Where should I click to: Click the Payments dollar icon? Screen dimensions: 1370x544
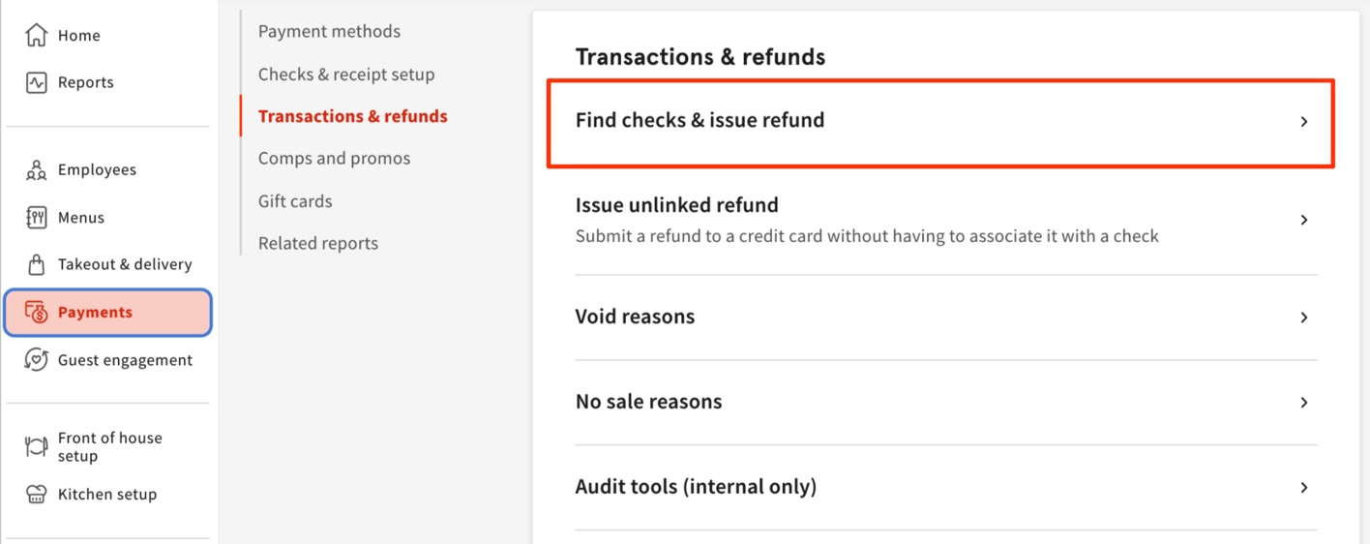pos(36,313)
